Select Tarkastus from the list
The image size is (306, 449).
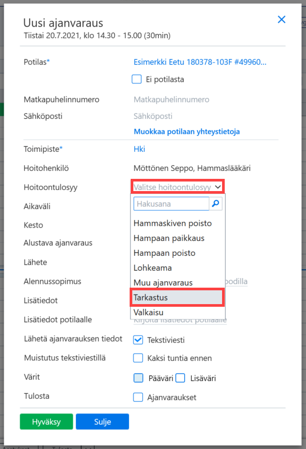tap(177, 298)
